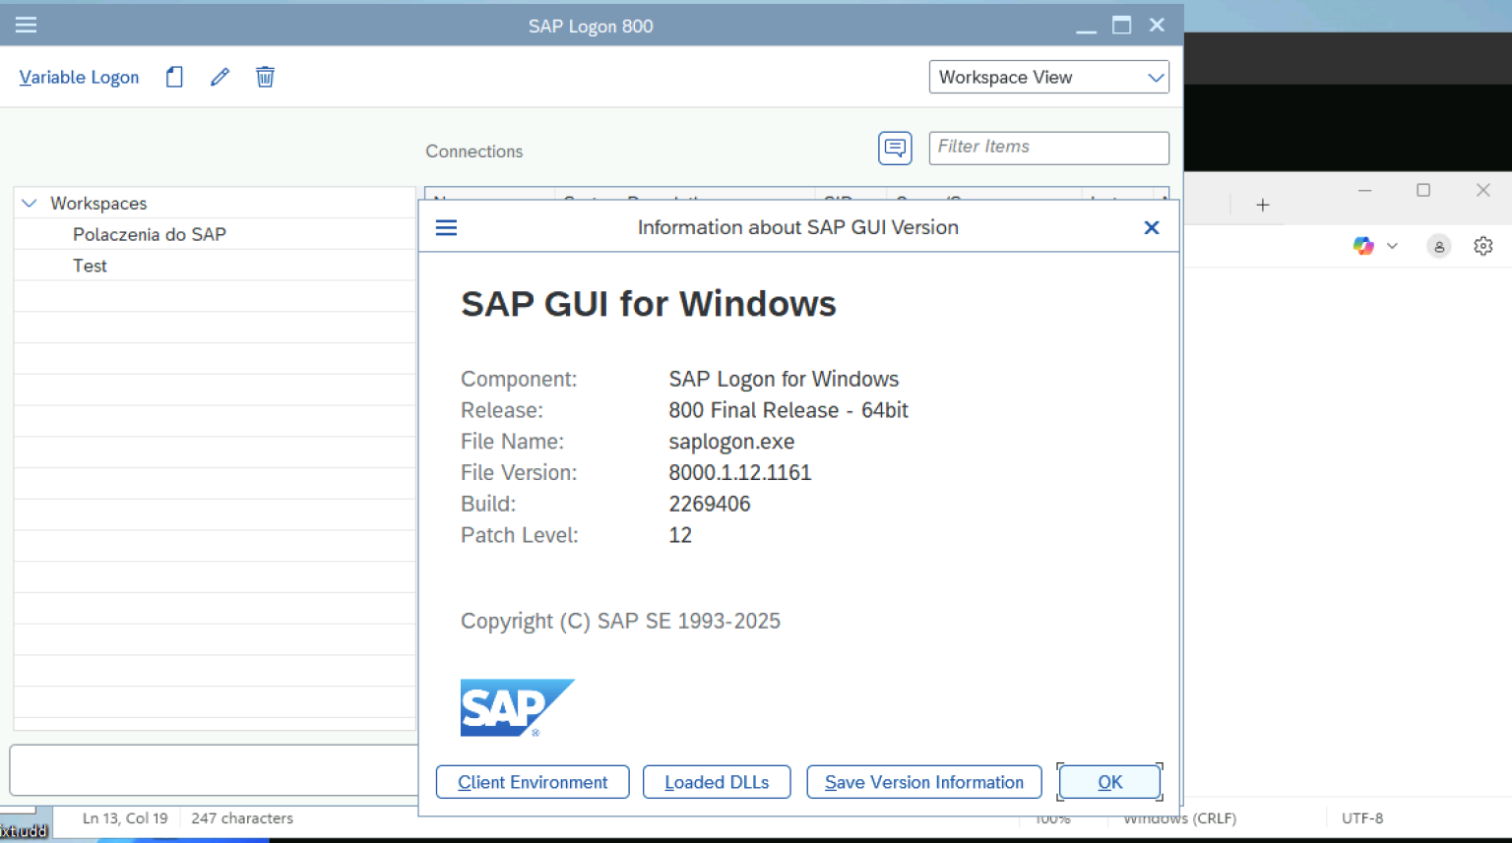Screen dimensions: 1512x843
Task: Click inside the Filter Items field
Action: [1047, 148]
